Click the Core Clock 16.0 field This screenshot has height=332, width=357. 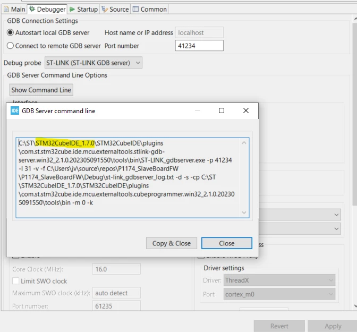pyautogui.click(x=116, y=269)
